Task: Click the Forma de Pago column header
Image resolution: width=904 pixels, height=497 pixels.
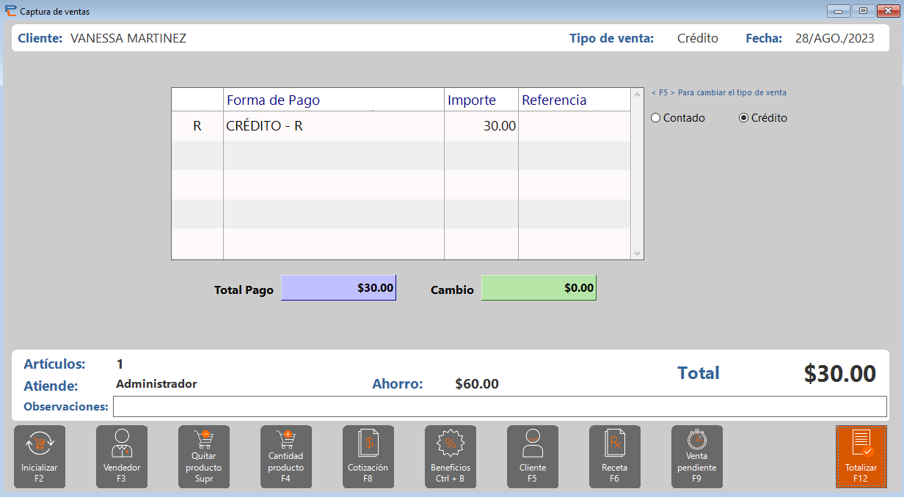Action: [334, 100]
